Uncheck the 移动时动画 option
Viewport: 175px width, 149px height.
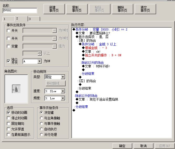point(8,112)
